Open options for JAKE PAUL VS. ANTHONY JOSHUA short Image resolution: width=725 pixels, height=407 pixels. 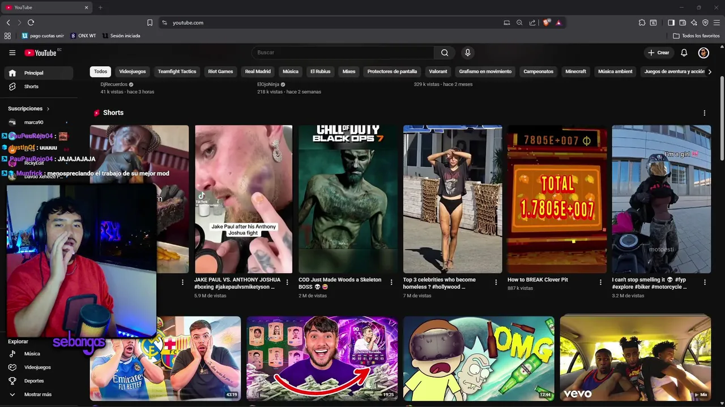coord(287,282)
